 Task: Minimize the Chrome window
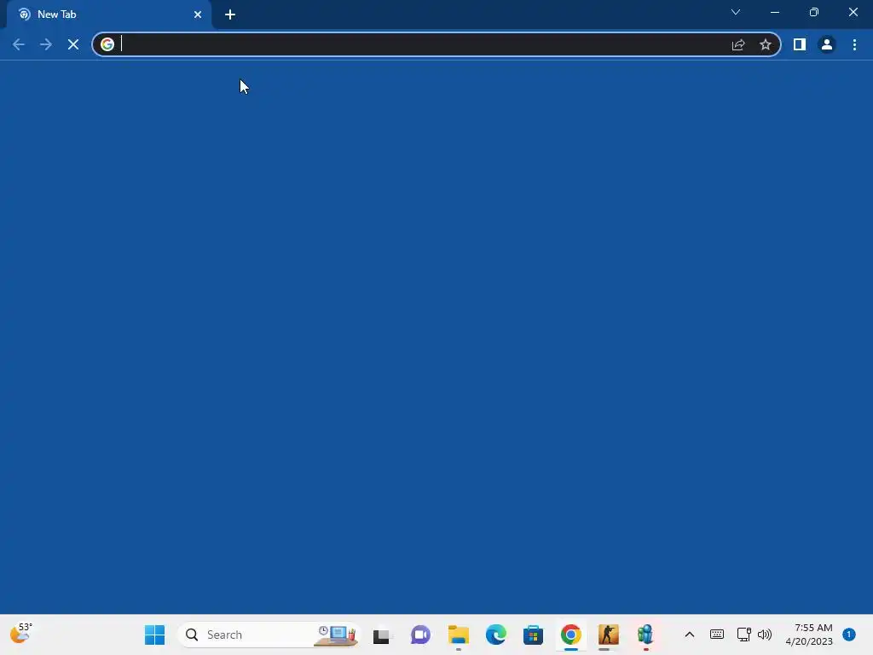click(x=775, y=12)
